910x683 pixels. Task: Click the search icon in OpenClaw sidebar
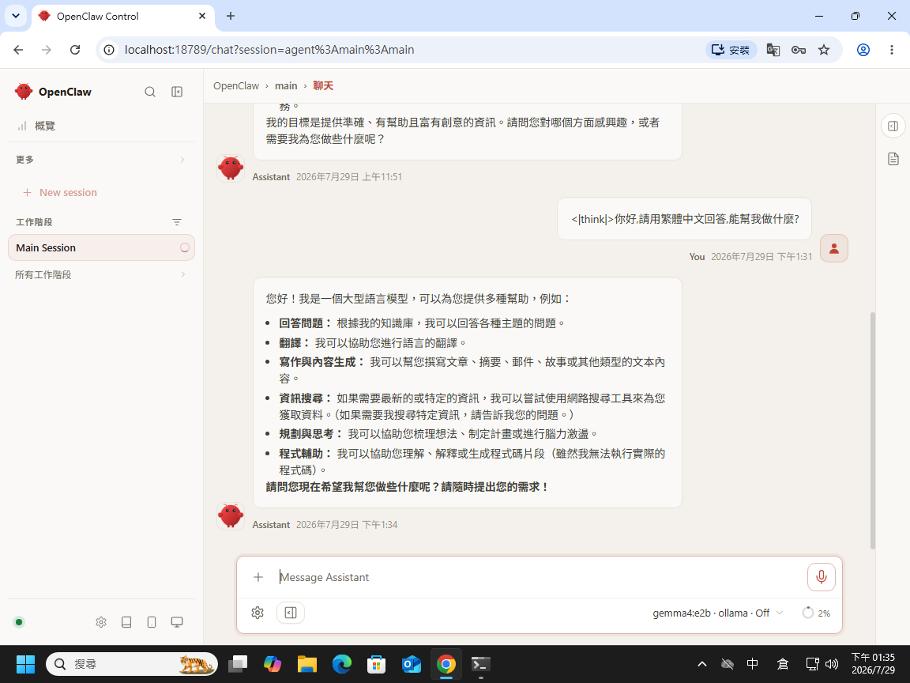tap(150, 92)
